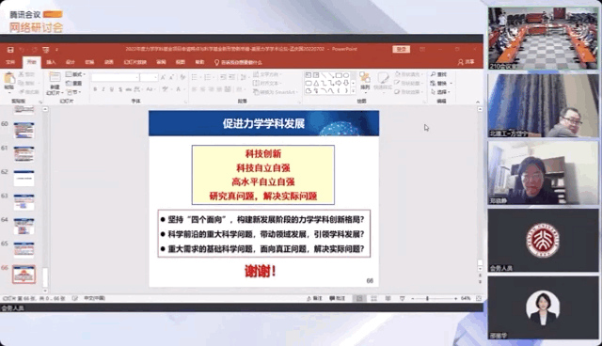Open the Font Color dropdown arrow
The image size is (602, 346).
pos(183,89)
